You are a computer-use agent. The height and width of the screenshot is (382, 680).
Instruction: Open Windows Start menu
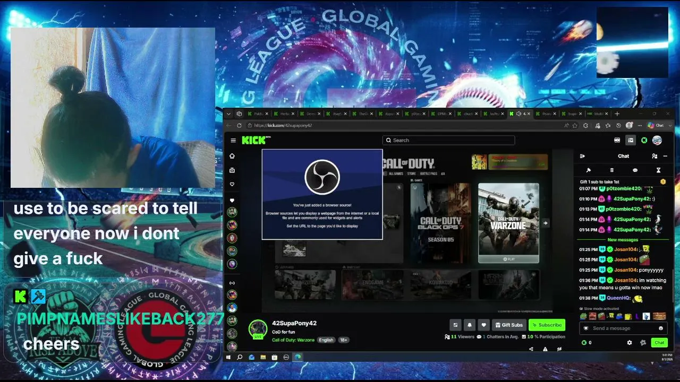point(228,357)
